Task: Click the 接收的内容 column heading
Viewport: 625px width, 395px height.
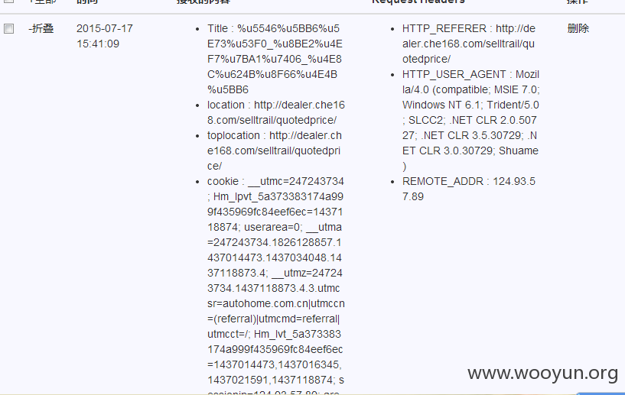Action: coord(203,2)
